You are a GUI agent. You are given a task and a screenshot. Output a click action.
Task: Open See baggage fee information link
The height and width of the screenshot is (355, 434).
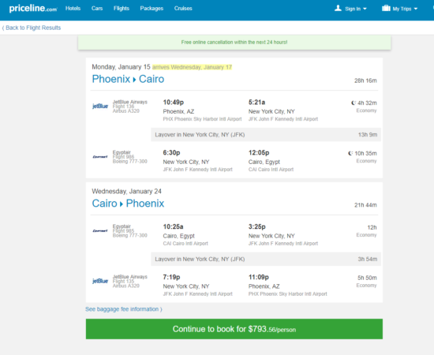(124, 309)
